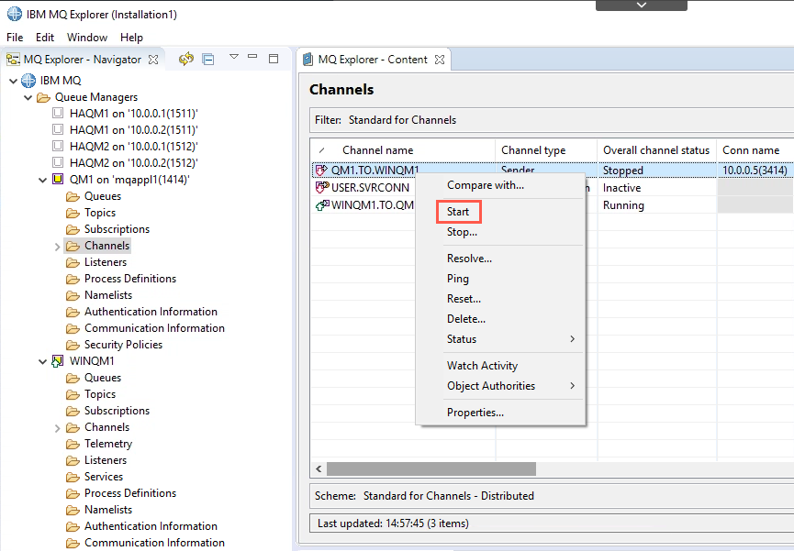Click the Content tab document icon
The width and height of the screenshot is (794, 551).
pyautogui.click(x=308, y=60)
